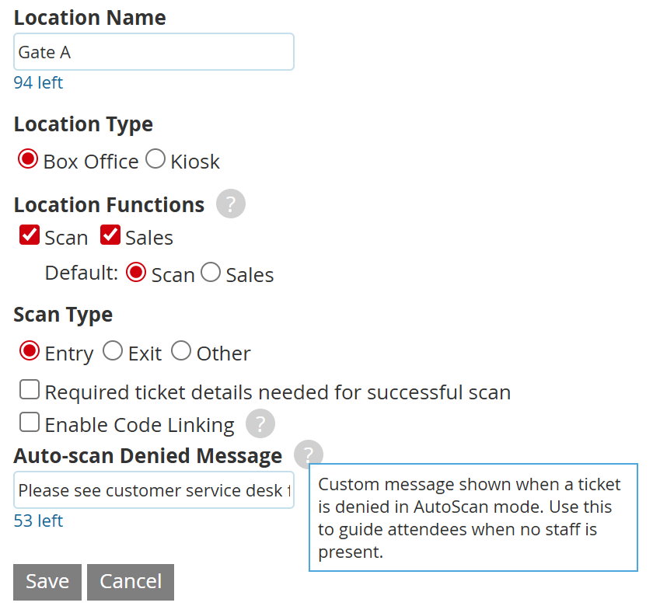Choose Other as the scan type

pyautogui.click(x=181, y=351)
